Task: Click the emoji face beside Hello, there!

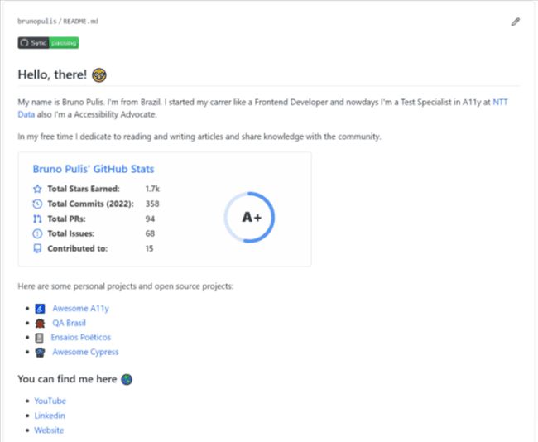Action: pyautogui.click(x=99, y=75)
